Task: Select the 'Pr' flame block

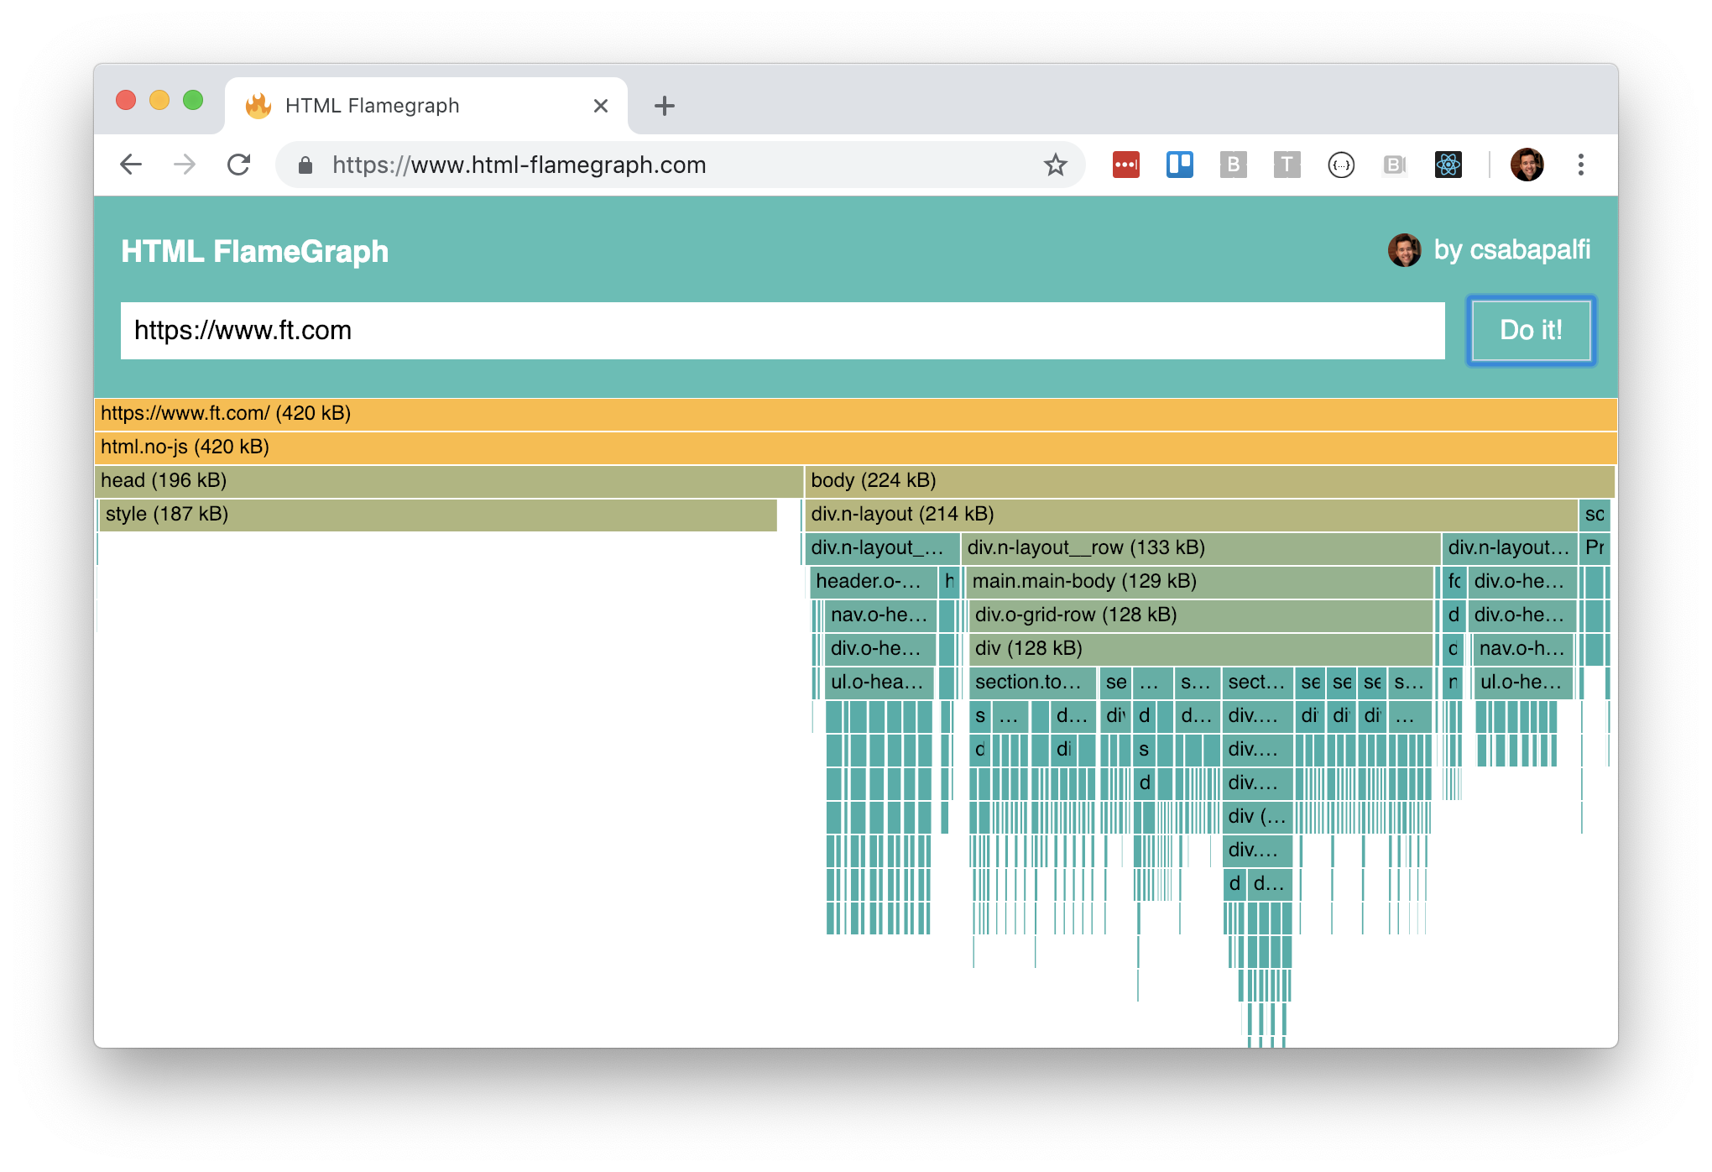Action: (x=1595, y=548)
